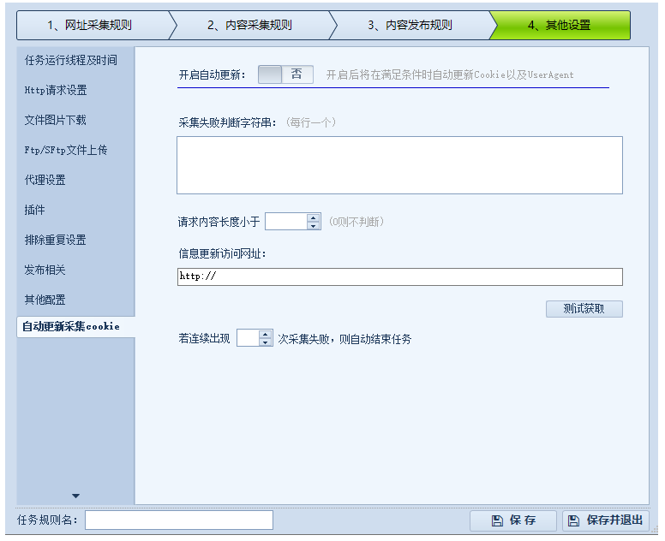Focus the 信息更新访问网址 URL field
Image resolution: width=665 pixels, height=541 pixels.
pyautogui.click(x=399, y=276)
